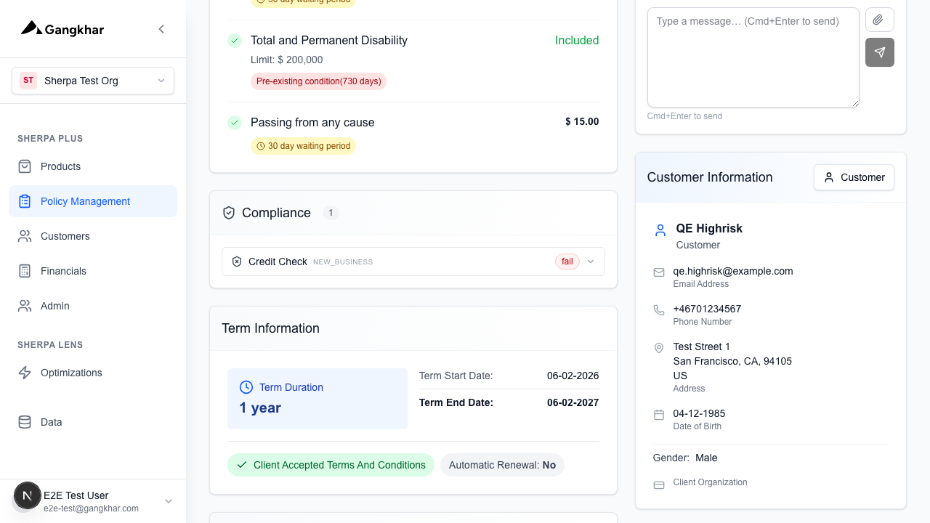Click the 1 year term duration value
The width and height of the screenshot is (930, 523).
pyautogui.click(x=260, y=408)
